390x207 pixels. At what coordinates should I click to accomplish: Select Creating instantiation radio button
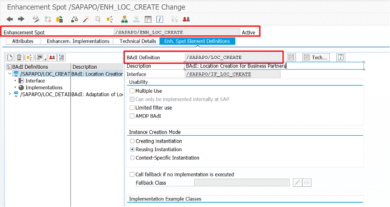132,141
